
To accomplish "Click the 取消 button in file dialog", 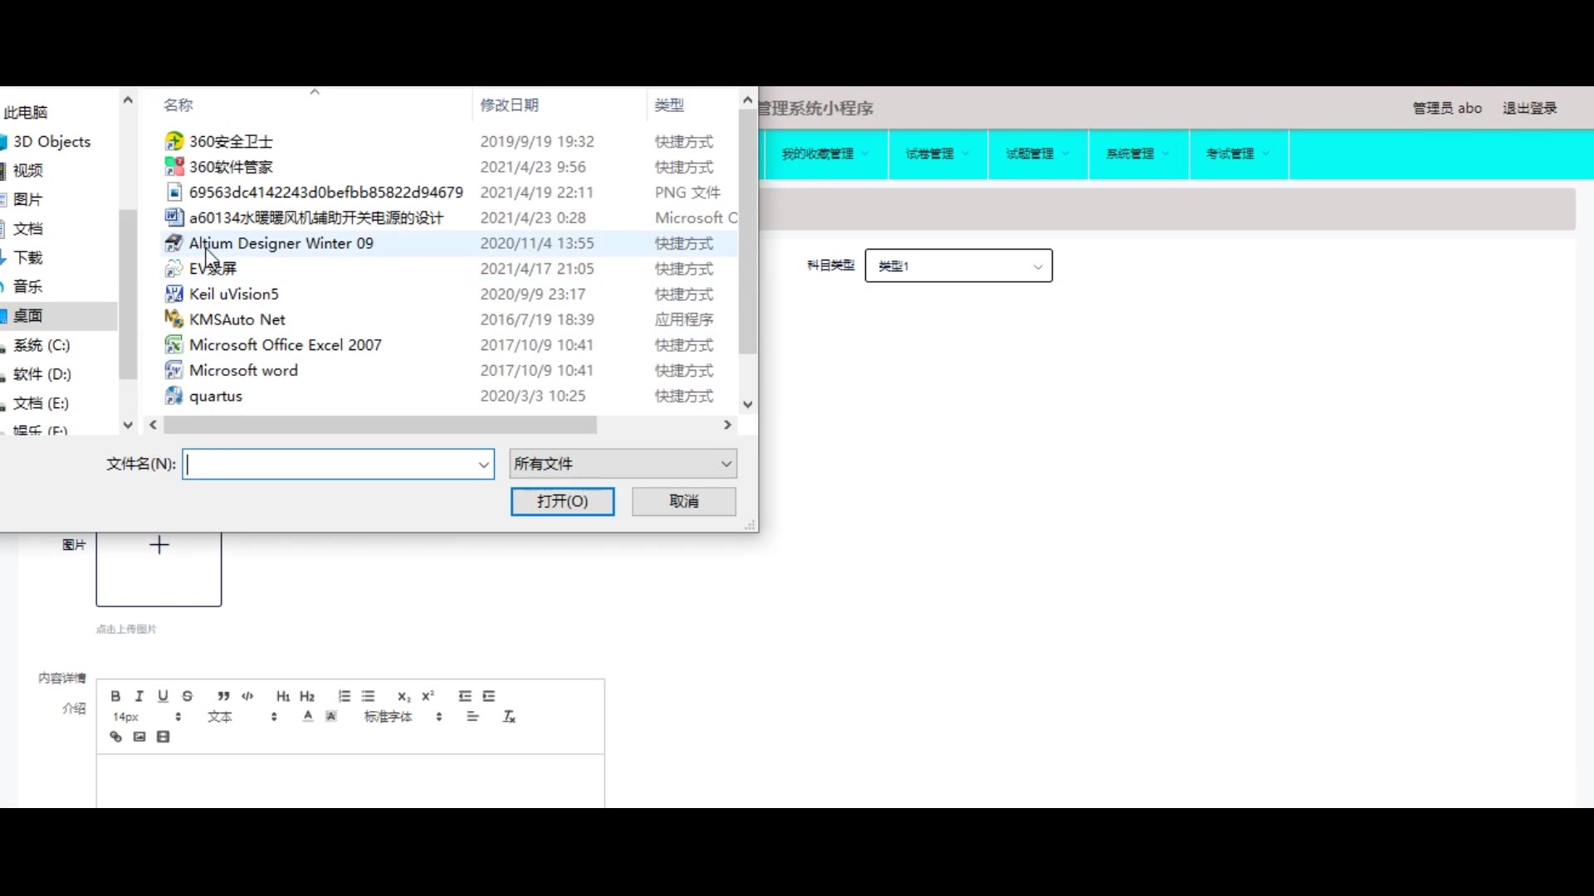I will pos(684,501).
